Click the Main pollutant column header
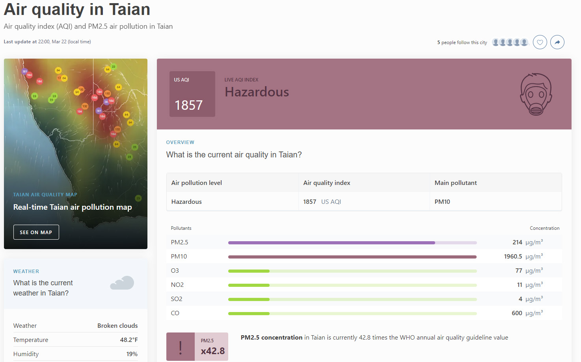The width and height of the screenshot is (581, 362). pos(455,183)
